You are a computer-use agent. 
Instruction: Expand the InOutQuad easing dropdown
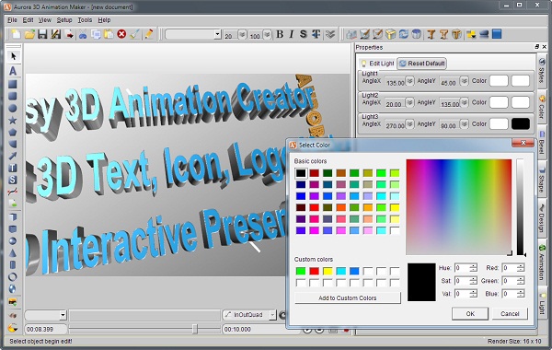(x=273, y=315)
